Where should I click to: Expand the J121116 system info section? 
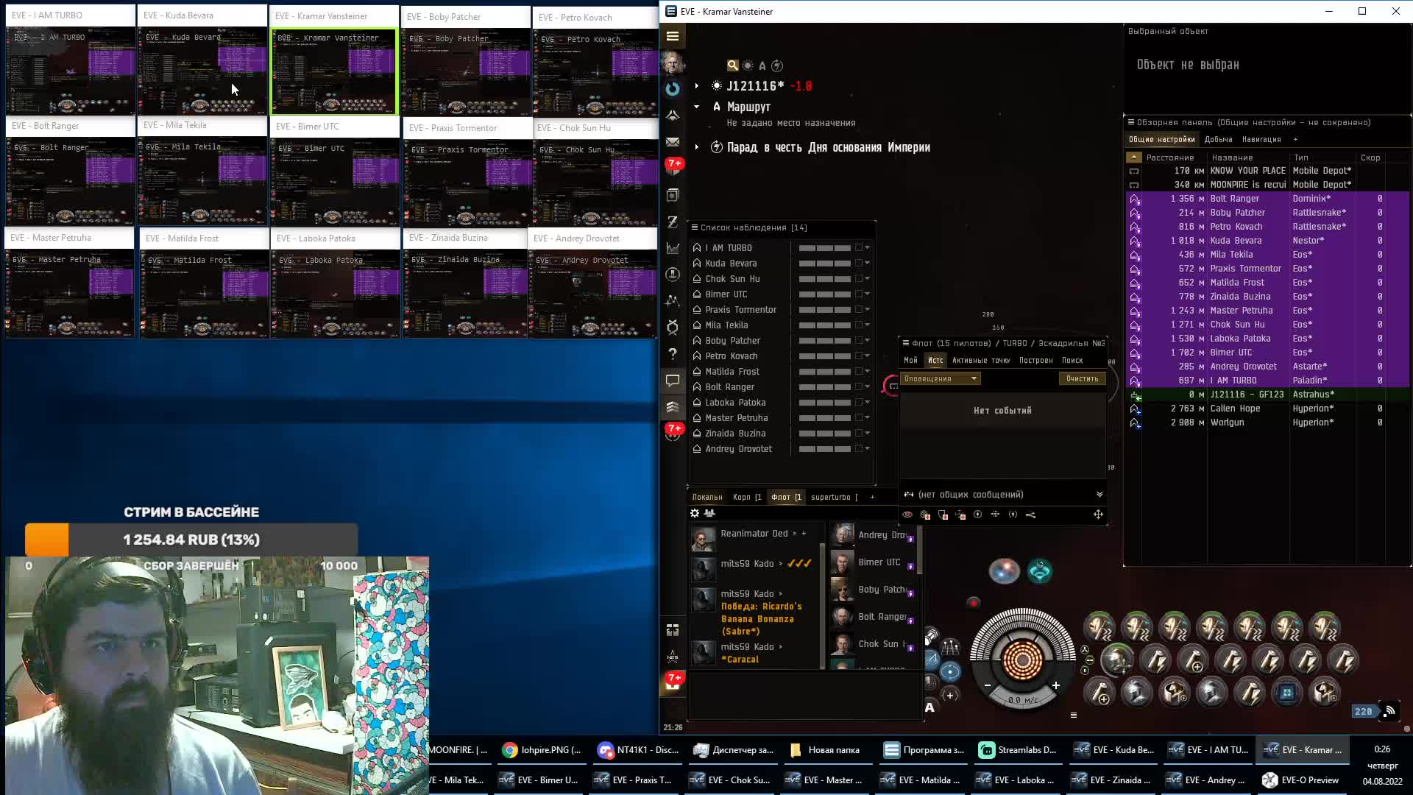point(696,86)
